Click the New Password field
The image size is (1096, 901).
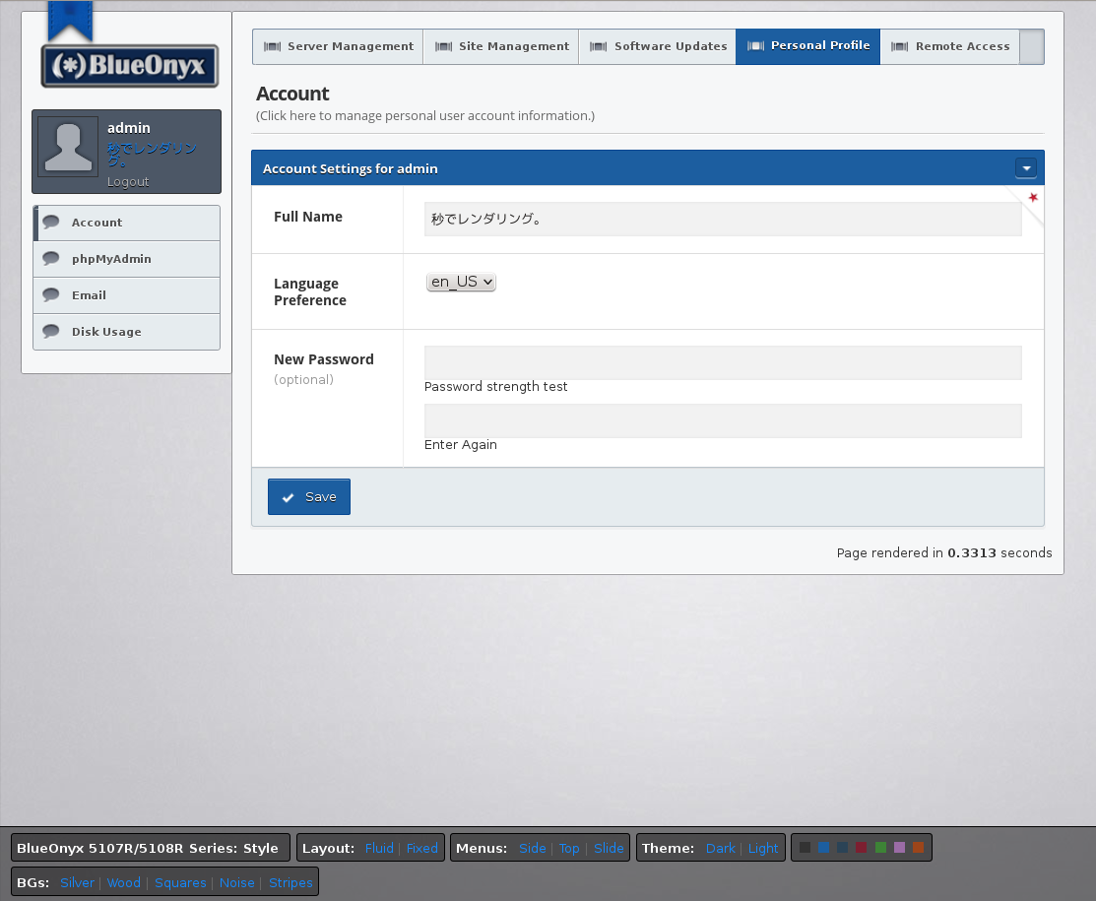[x=722, y=362]
